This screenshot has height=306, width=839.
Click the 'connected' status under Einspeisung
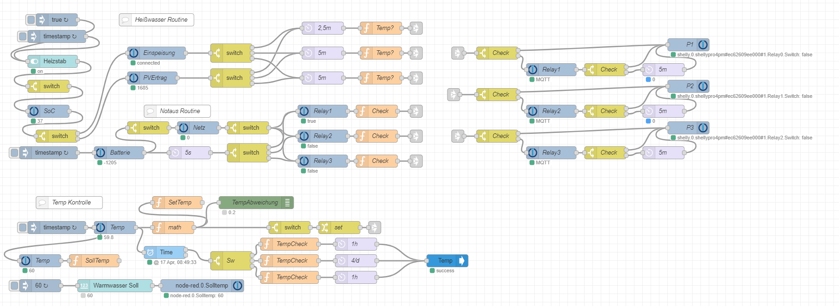pyautogui.click(x=148, y=63)
